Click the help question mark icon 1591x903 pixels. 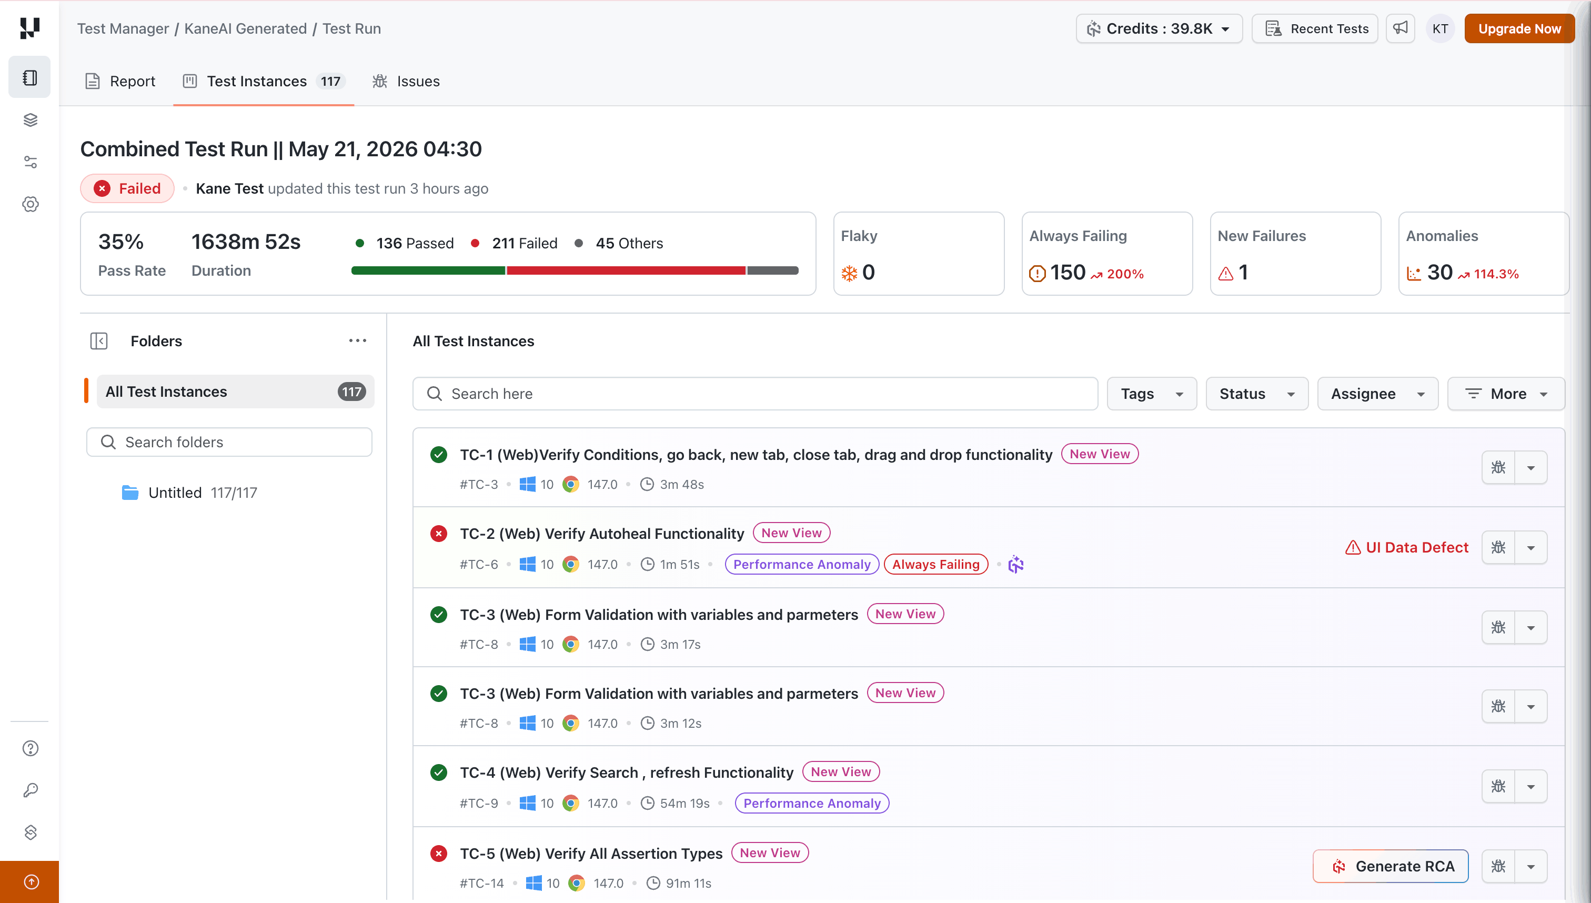[x=30, y=749]
